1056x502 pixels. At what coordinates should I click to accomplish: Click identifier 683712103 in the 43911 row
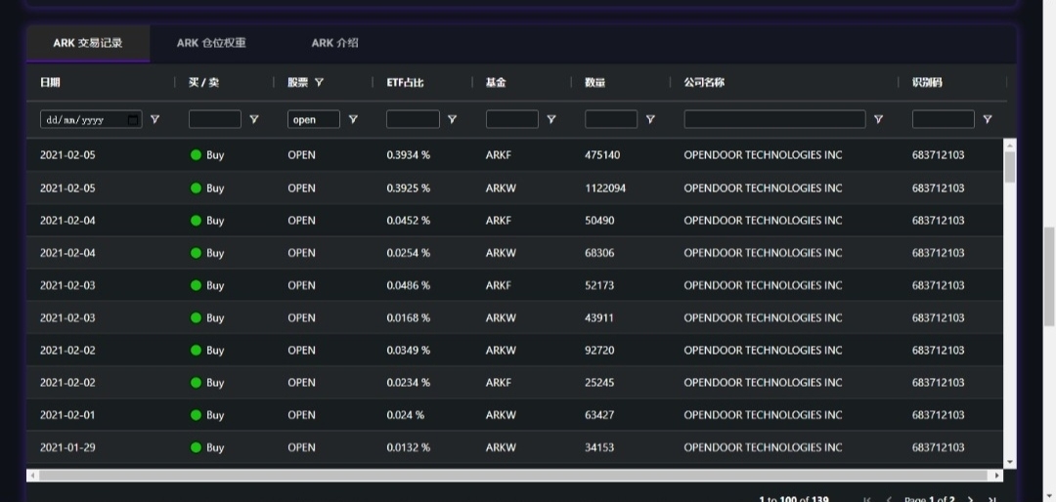tap(938, 317)
